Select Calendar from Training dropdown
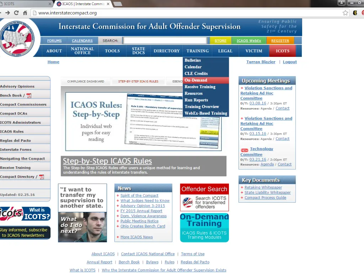Image resolution: width=364 pixels, height=273 pixels. pos(206,67)
